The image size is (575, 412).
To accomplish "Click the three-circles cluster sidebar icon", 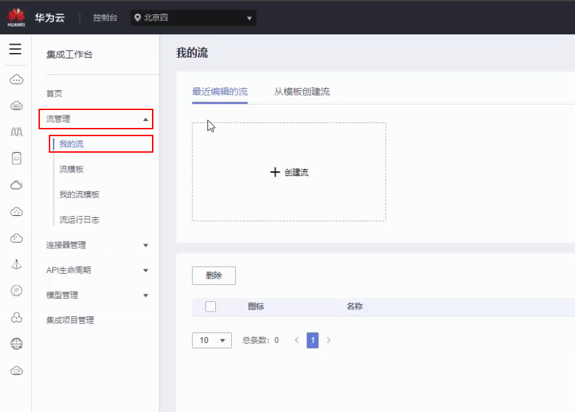I will pyautogui.click(x=17, y=317).
